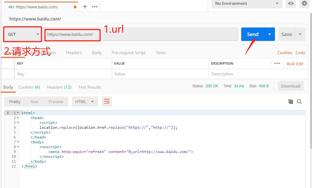Click the Value input cell

click(x=160, y=74)
